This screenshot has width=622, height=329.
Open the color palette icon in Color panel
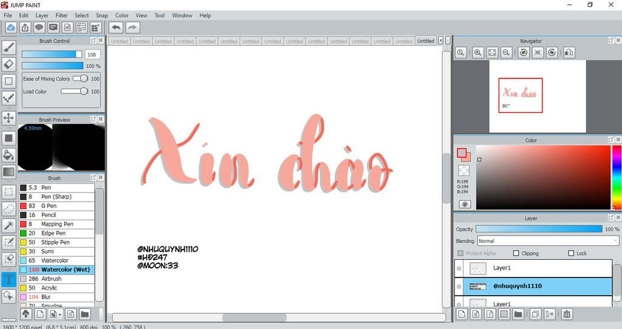pyautogui.click(x=465, y=204)
